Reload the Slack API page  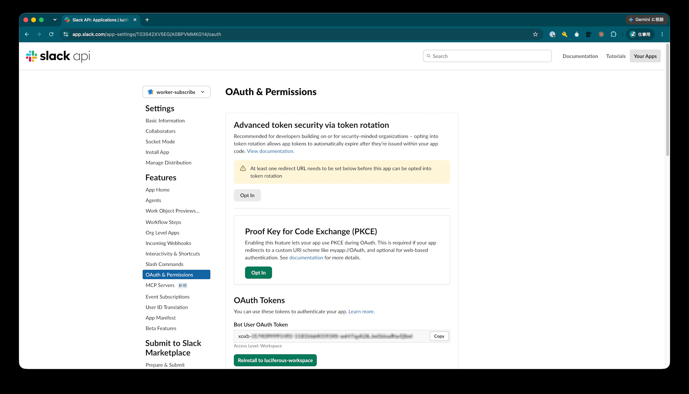(x=51, y=34)
